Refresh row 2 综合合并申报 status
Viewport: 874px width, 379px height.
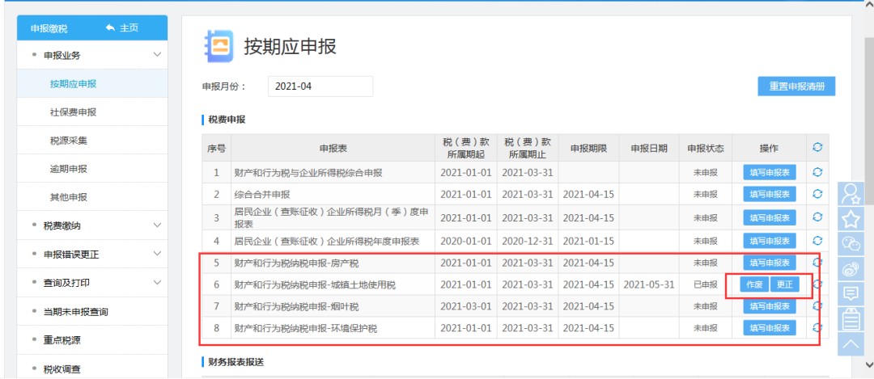(x=817, y=194)
